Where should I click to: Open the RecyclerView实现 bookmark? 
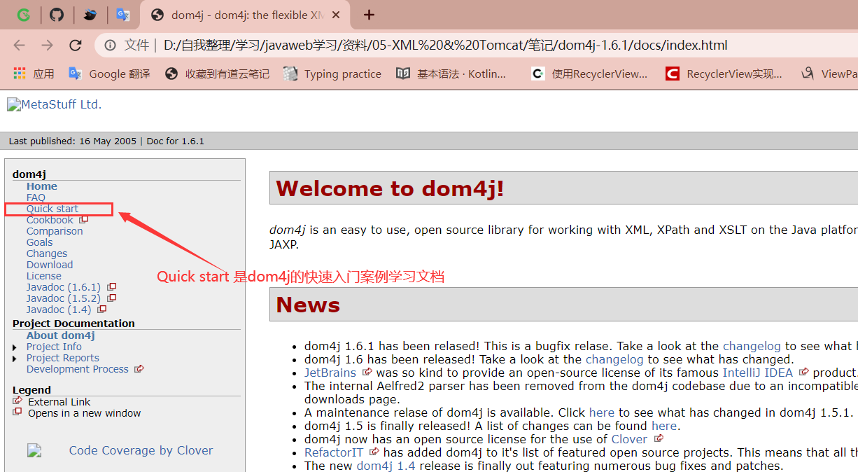point(724,74)
